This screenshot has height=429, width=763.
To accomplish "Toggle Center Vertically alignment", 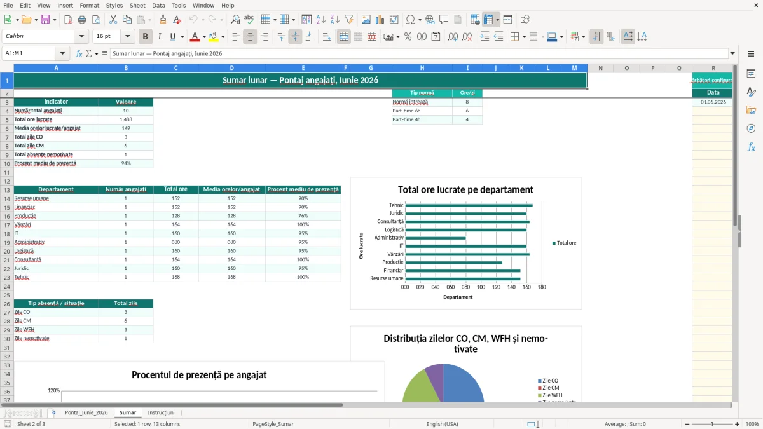I will [x=295, y=37].
